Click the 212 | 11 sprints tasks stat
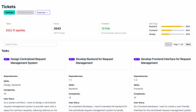 click(x=16, y=30)
